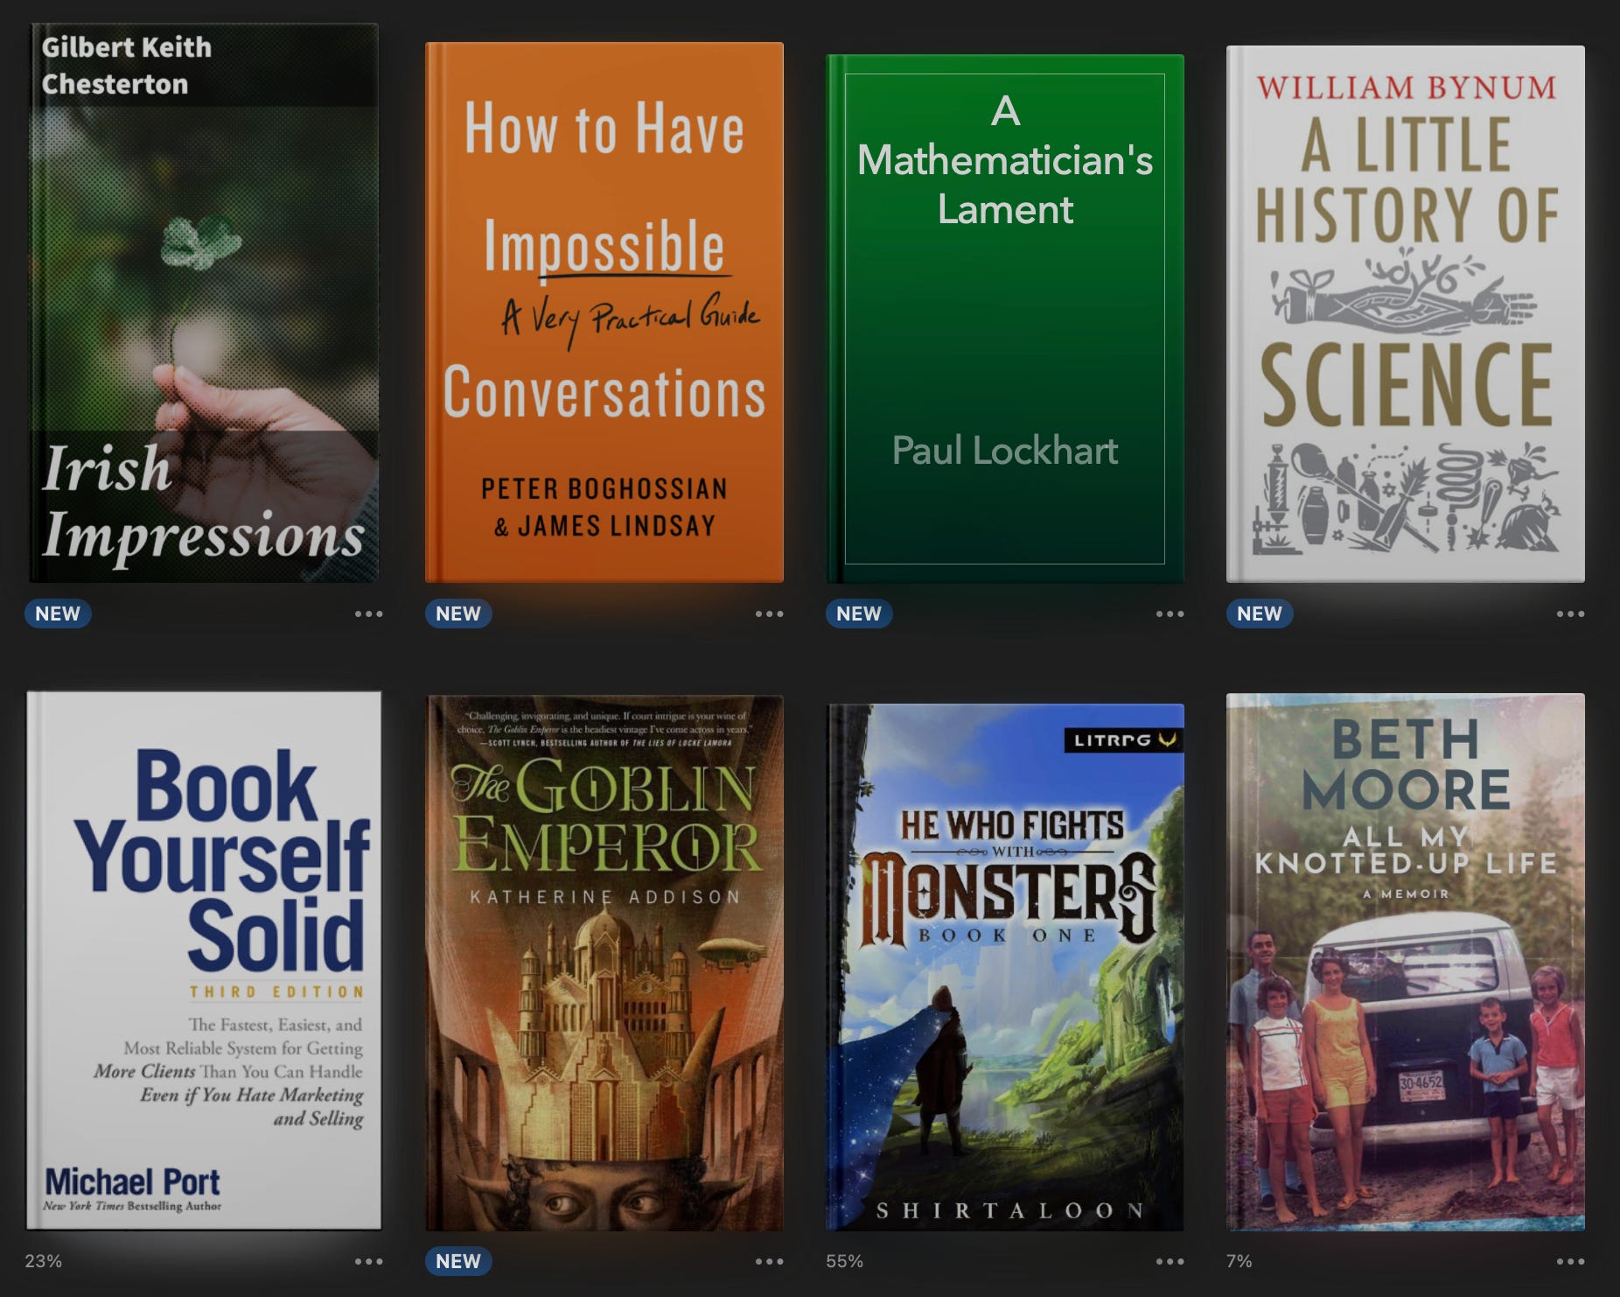This screenshot has width=1620, height=1297.
Task: Click the NEW badge under A Little History of Science
Action: (1260, 613)
